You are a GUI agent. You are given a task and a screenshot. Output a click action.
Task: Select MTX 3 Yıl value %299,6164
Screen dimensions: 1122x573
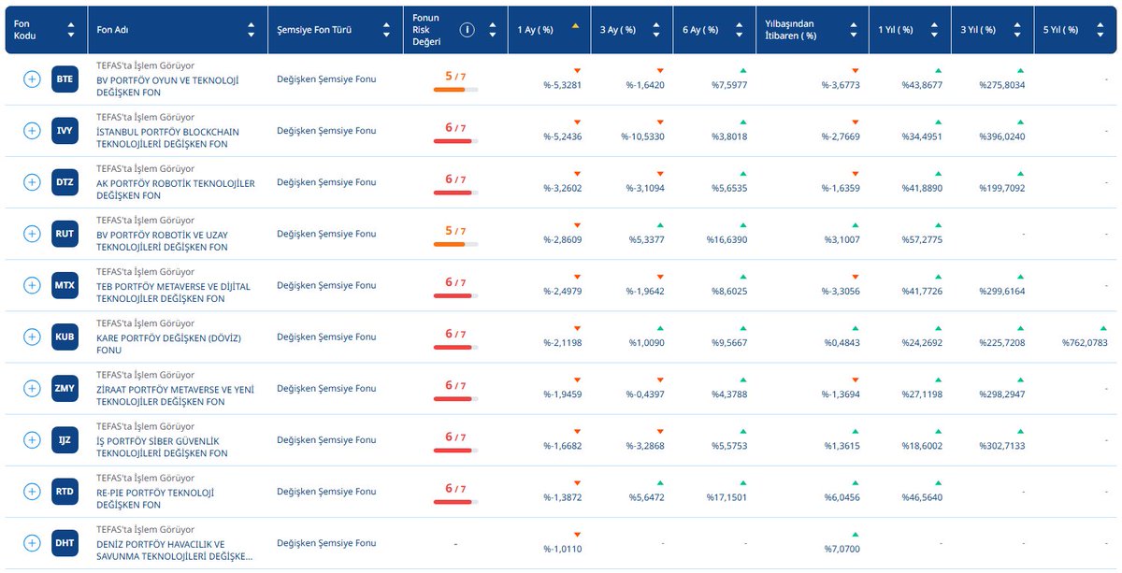(x=1001, y=292)
